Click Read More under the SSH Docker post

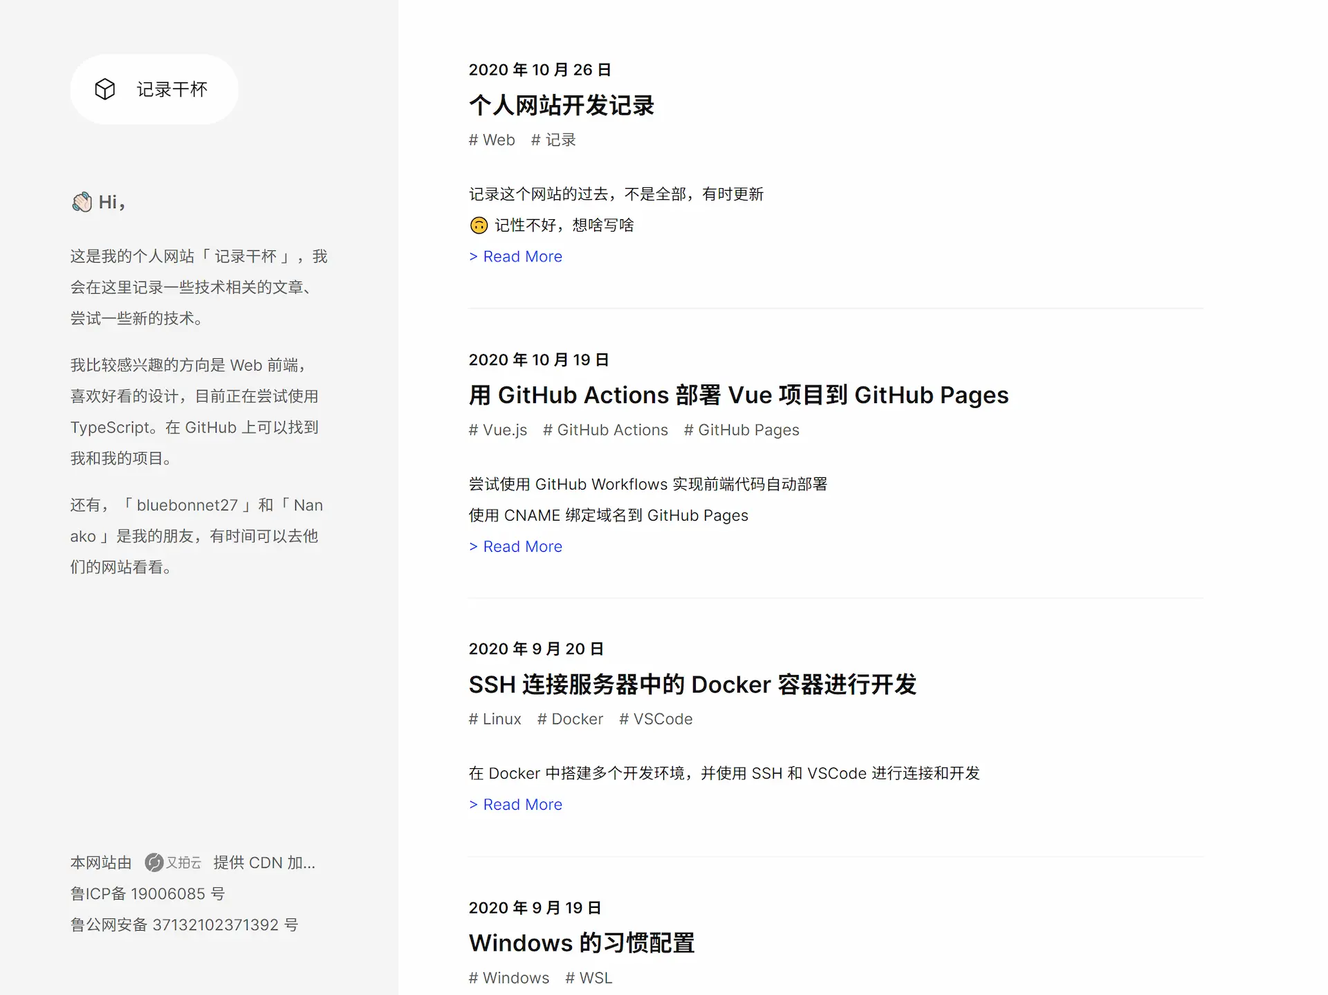pos(515,804)
